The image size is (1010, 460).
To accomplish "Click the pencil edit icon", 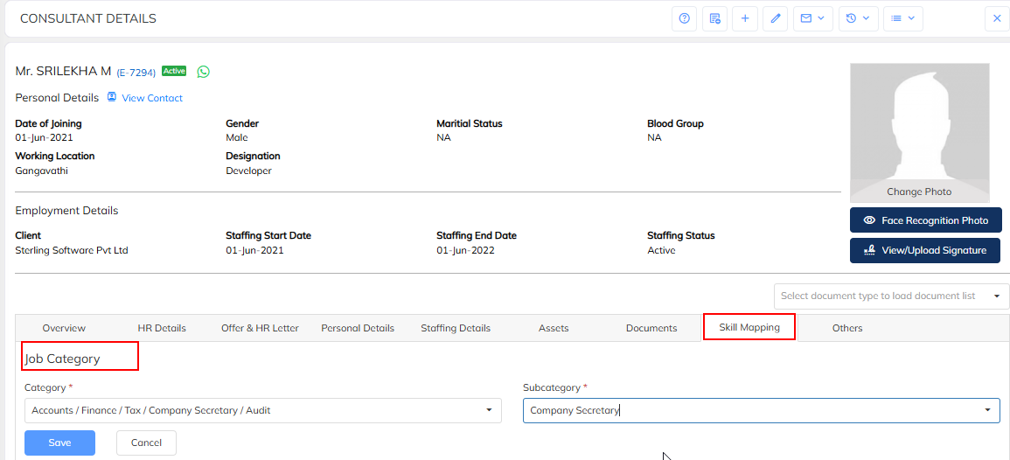I will click(x=775, y=18).
